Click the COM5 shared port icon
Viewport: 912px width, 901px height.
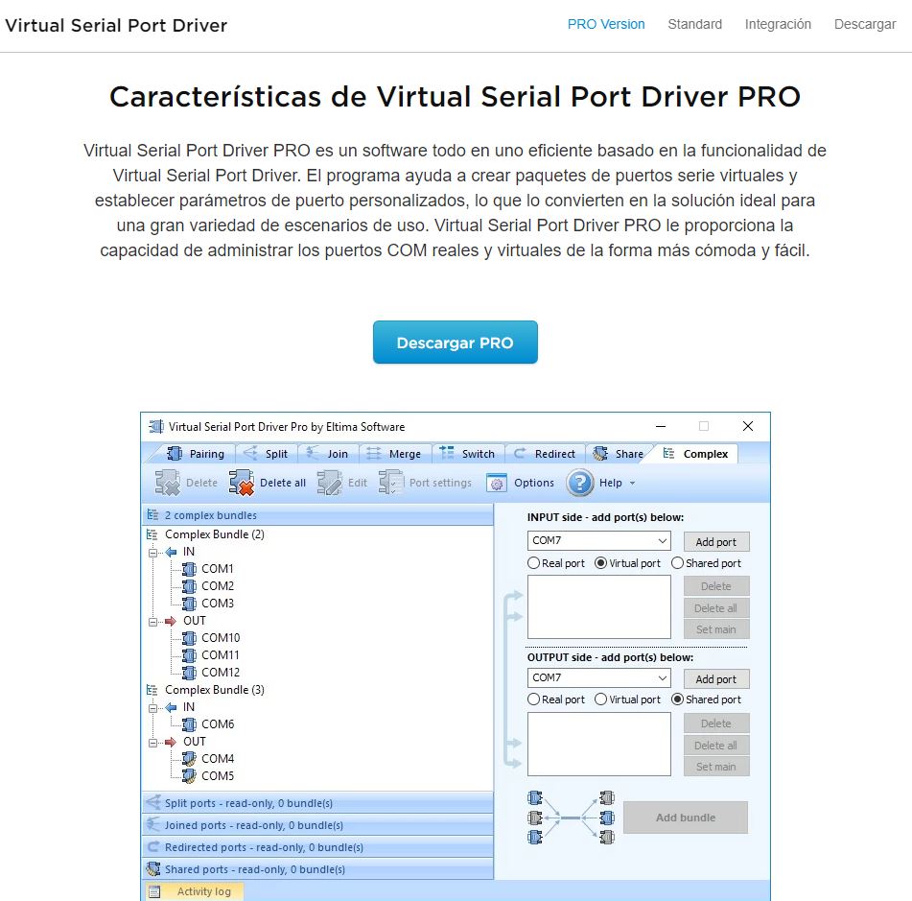tap(189, 776)
